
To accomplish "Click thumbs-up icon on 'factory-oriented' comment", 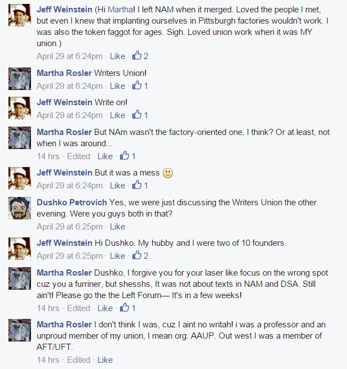I will pyautogui.click(x=124, y=156).
